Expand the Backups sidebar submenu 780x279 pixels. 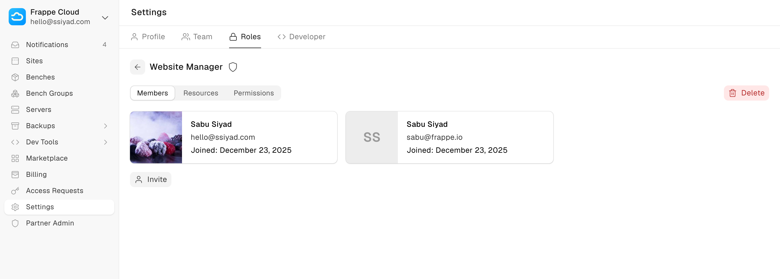(105, 126)
